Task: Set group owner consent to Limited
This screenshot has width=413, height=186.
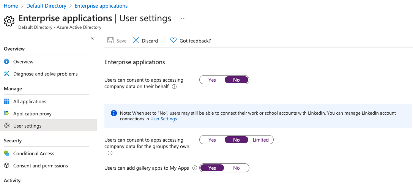Action: [x=260, y=140]
